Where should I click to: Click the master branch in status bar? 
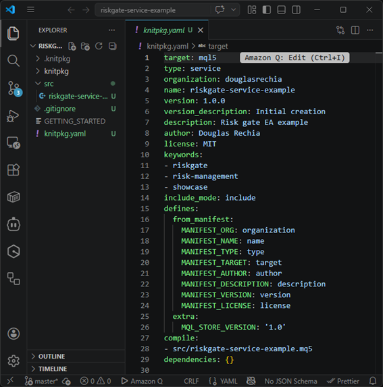point(41,381)
